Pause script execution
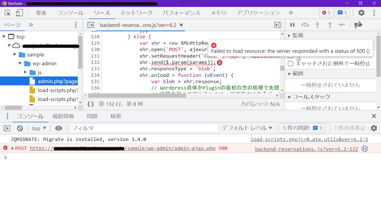Screen dimensions: 381x202 click(292, 25)
